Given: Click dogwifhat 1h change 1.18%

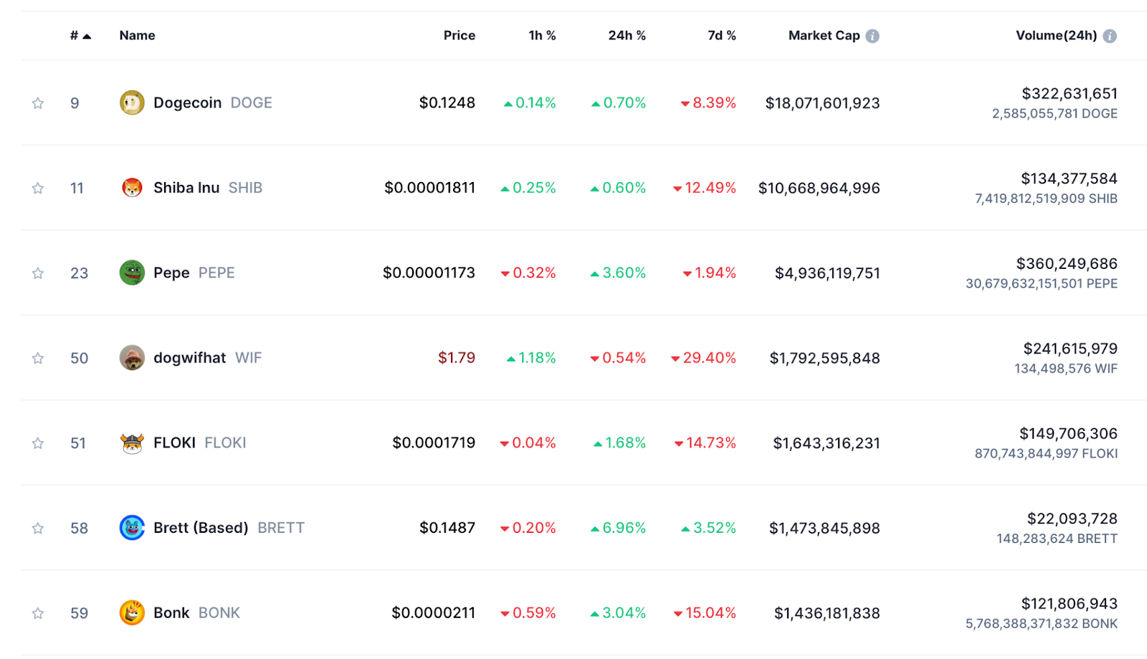Looking at the screenshot, I should [531, 358].
